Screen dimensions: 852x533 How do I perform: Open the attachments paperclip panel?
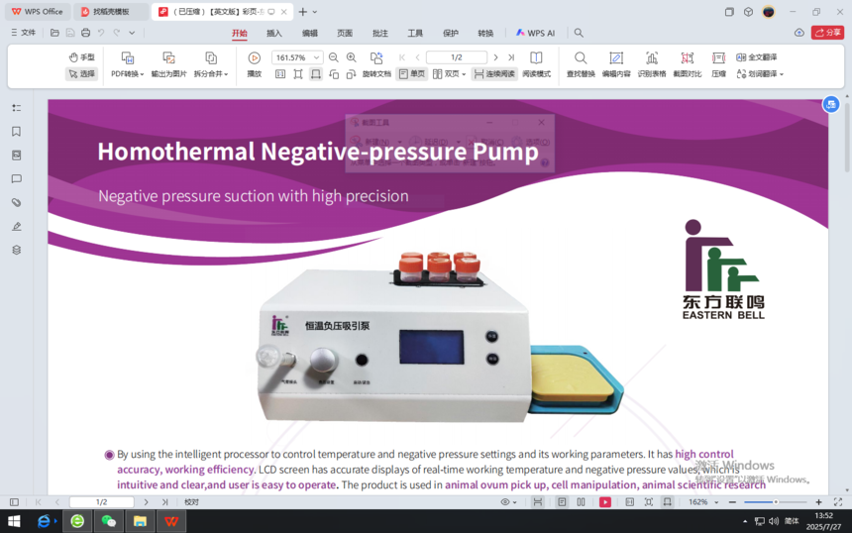(x=16, y=203)
